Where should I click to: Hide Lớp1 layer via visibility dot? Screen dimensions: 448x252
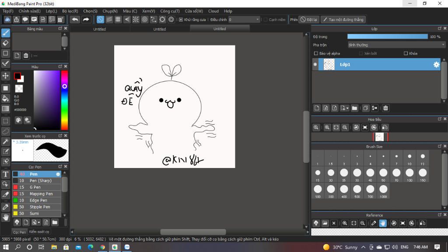tap(315, 64)
